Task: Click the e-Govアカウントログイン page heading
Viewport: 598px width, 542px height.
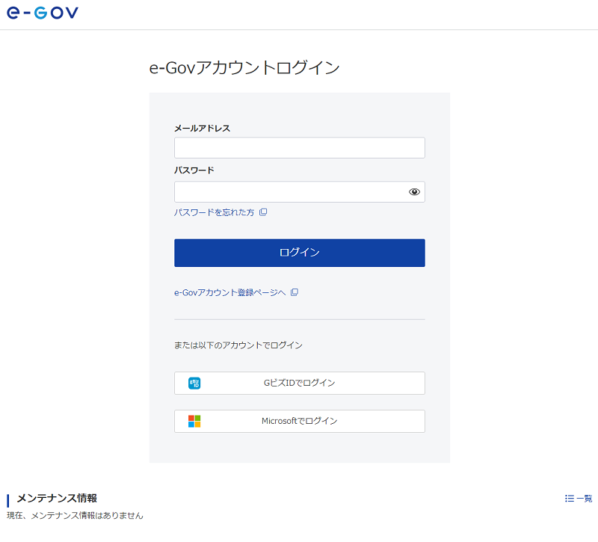Action: (244, 68)
